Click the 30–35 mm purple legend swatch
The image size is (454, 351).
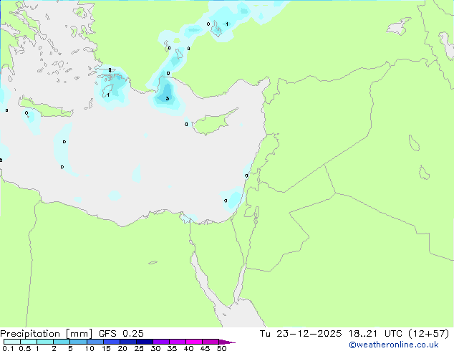pos(161,342)
